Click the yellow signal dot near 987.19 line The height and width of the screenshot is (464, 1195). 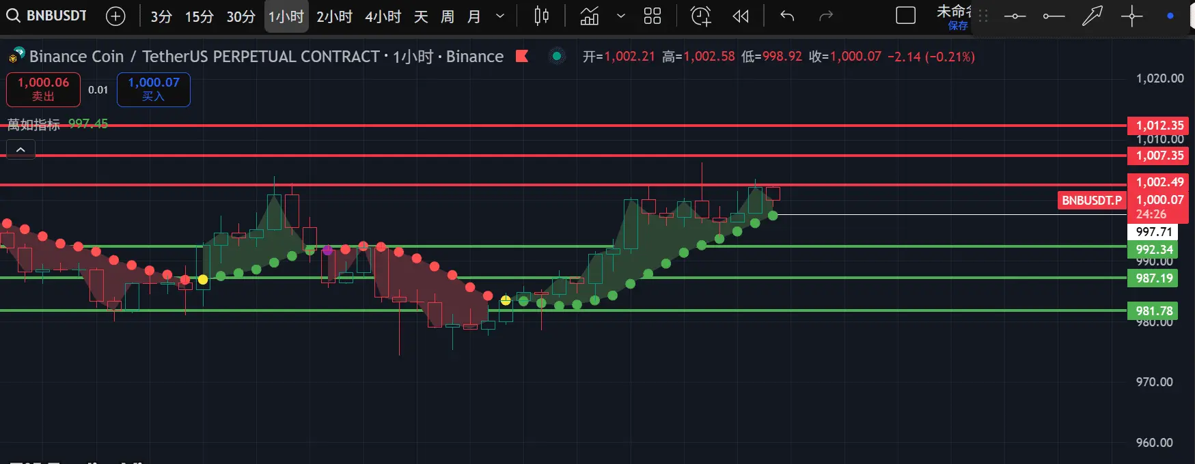pos(203,280)
